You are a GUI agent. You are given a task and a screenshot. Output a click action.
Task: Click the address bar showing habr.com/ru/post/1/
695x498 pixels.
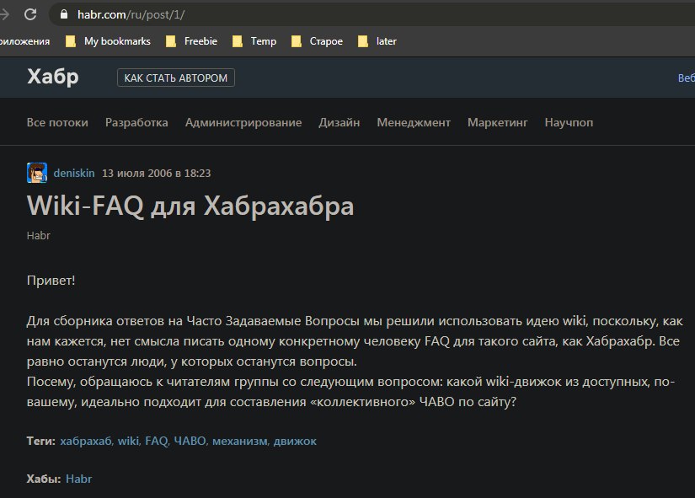click(x=372, y=14)
